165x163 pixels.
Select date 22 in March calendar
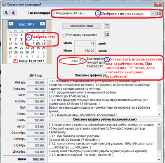click(21, 48)
